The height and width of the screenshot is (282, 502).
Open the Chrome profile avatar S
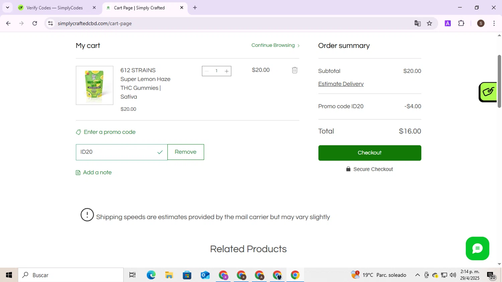click(x=481, y=23)
